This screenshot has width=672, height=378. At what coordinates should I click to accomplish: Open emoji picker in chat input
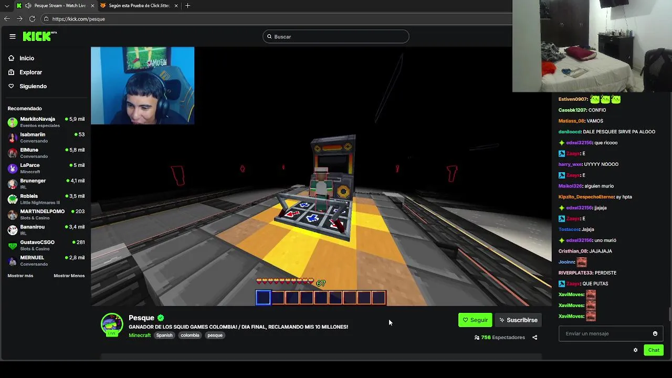655,334
